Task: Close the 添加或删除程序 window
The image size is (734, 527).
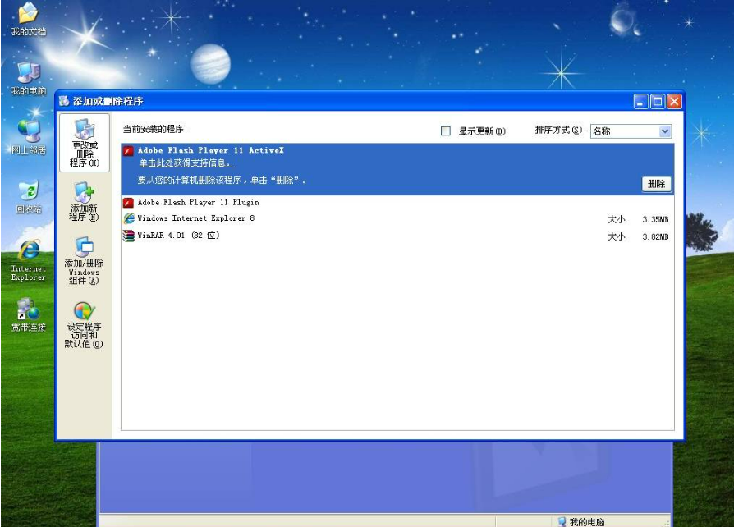Action: pyautogui.click(x=674, y=102)
